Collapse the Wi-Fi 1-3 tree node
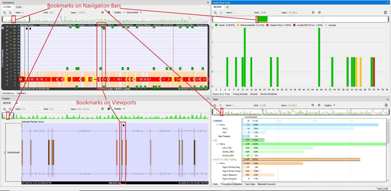Screen dimensions: 391x191 tap(213, 159)
